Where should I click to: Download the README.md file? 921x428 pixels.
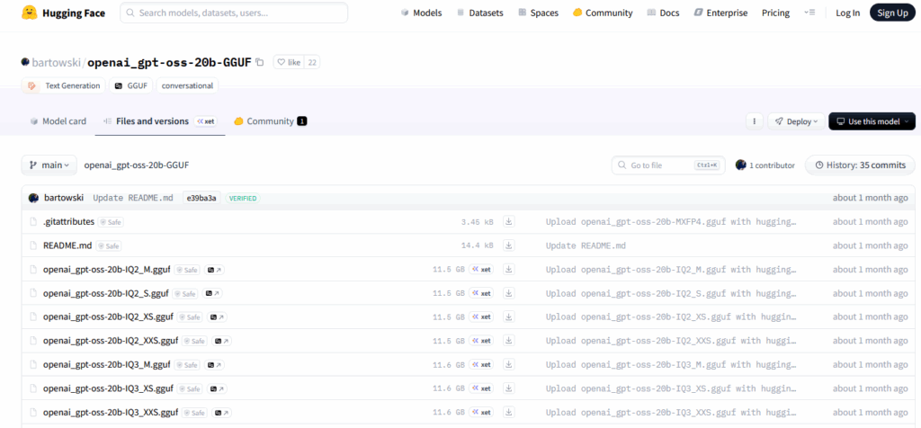point(509,245)
